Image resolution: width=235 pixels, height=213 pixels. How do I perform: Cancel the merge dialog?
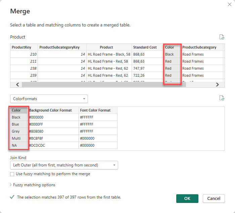pos(214,199)
